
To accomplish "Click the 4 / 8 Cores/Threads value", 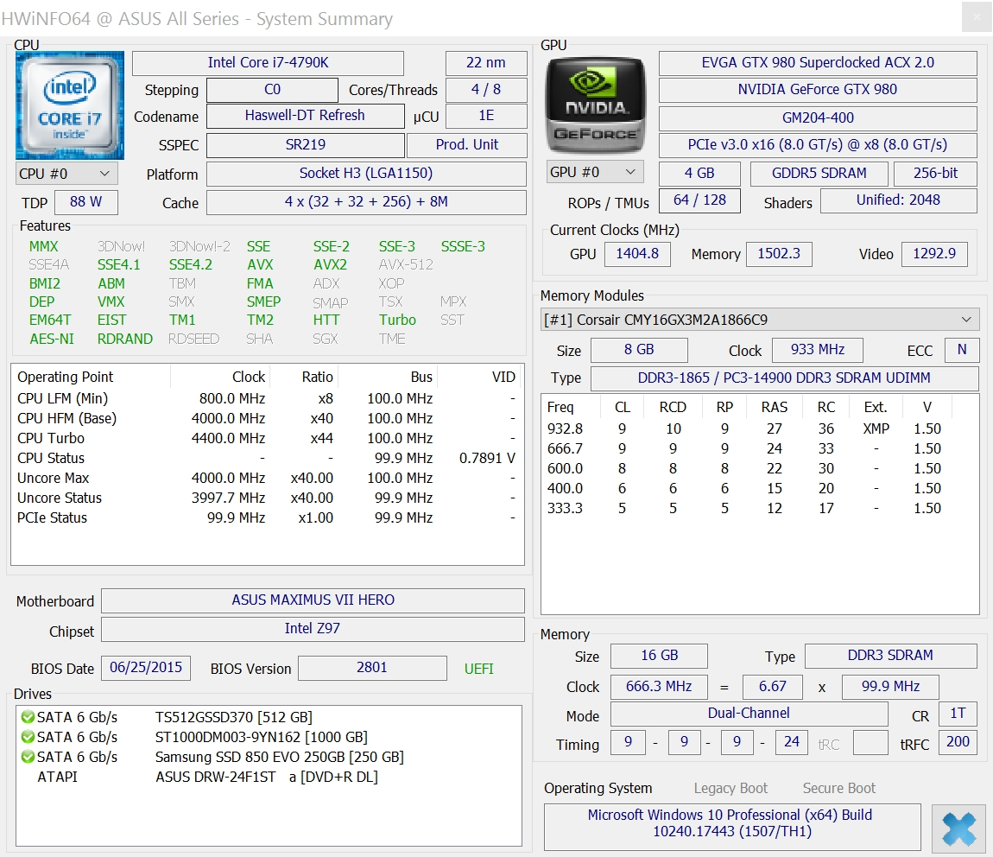I will 486,89.
